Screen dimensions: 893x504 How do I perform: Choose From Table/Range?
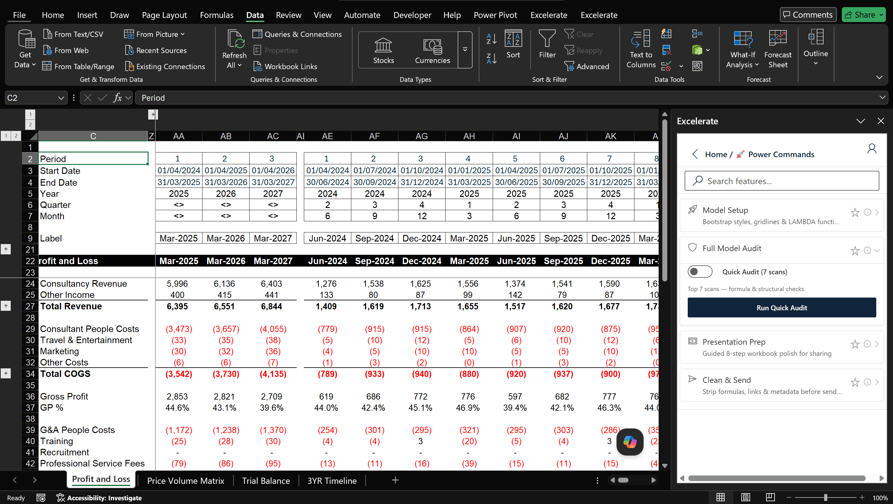(78, 66)
